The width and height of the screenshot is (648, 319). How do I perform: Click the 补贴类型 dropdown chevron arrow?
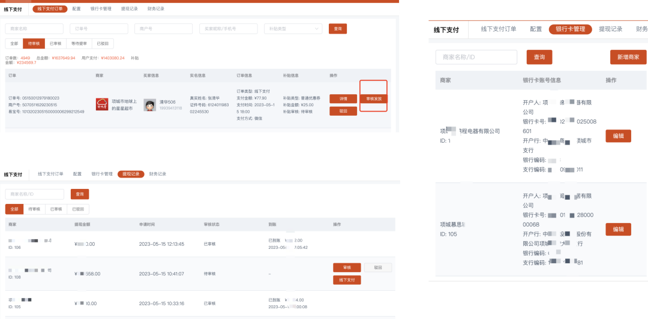[317, 29]
